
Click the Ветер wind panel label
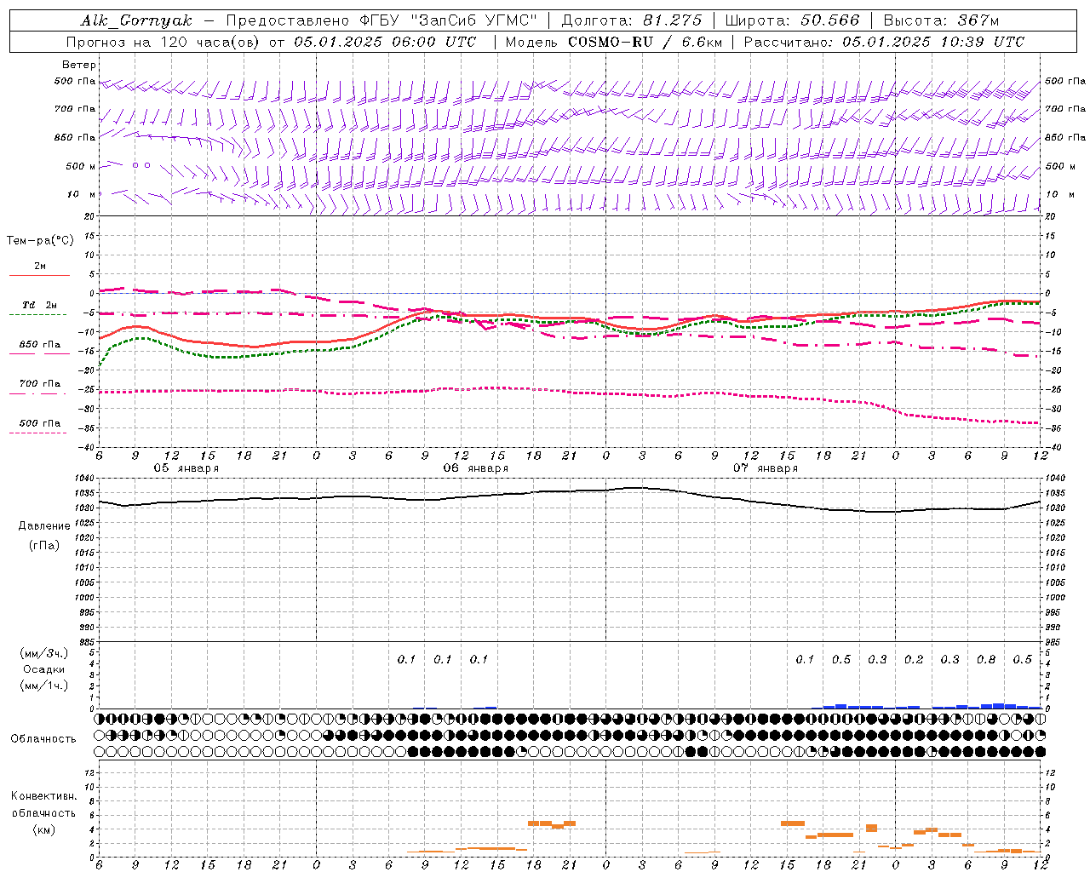point(79,65)
